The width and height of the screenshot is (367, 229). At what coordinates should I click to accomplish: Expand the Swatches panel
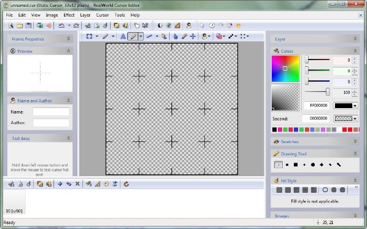tap(355, 141)
